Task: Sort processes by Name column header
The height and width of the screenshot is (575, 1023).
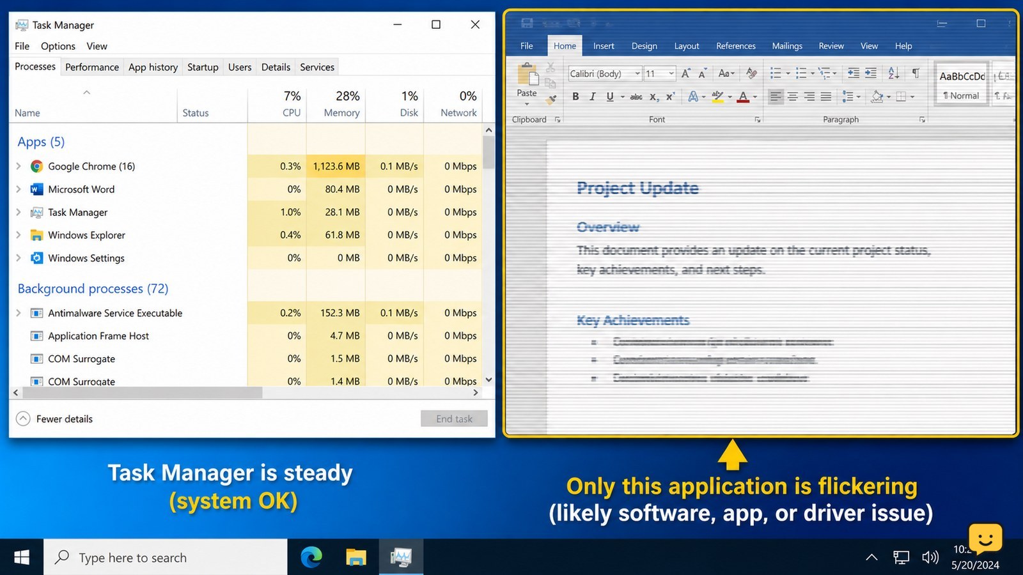Action: point(93,104)
